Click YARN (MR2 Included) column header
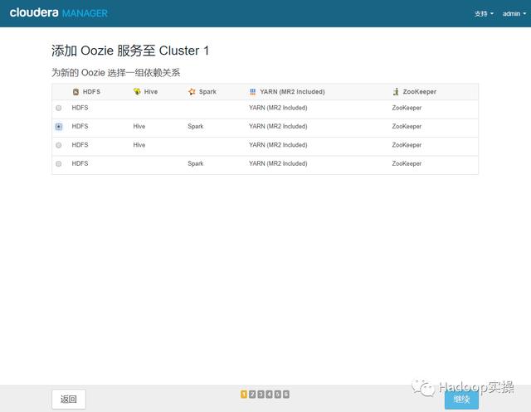 point(292,92)
